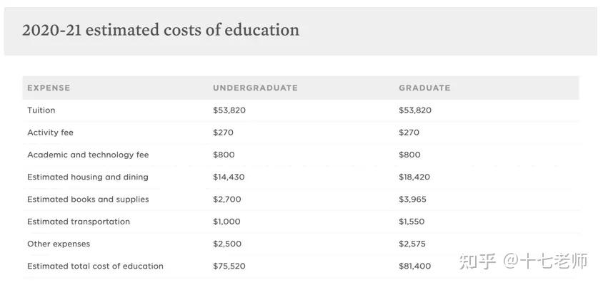
Task: Click the Activity fee row label
Action: point(50,133)
